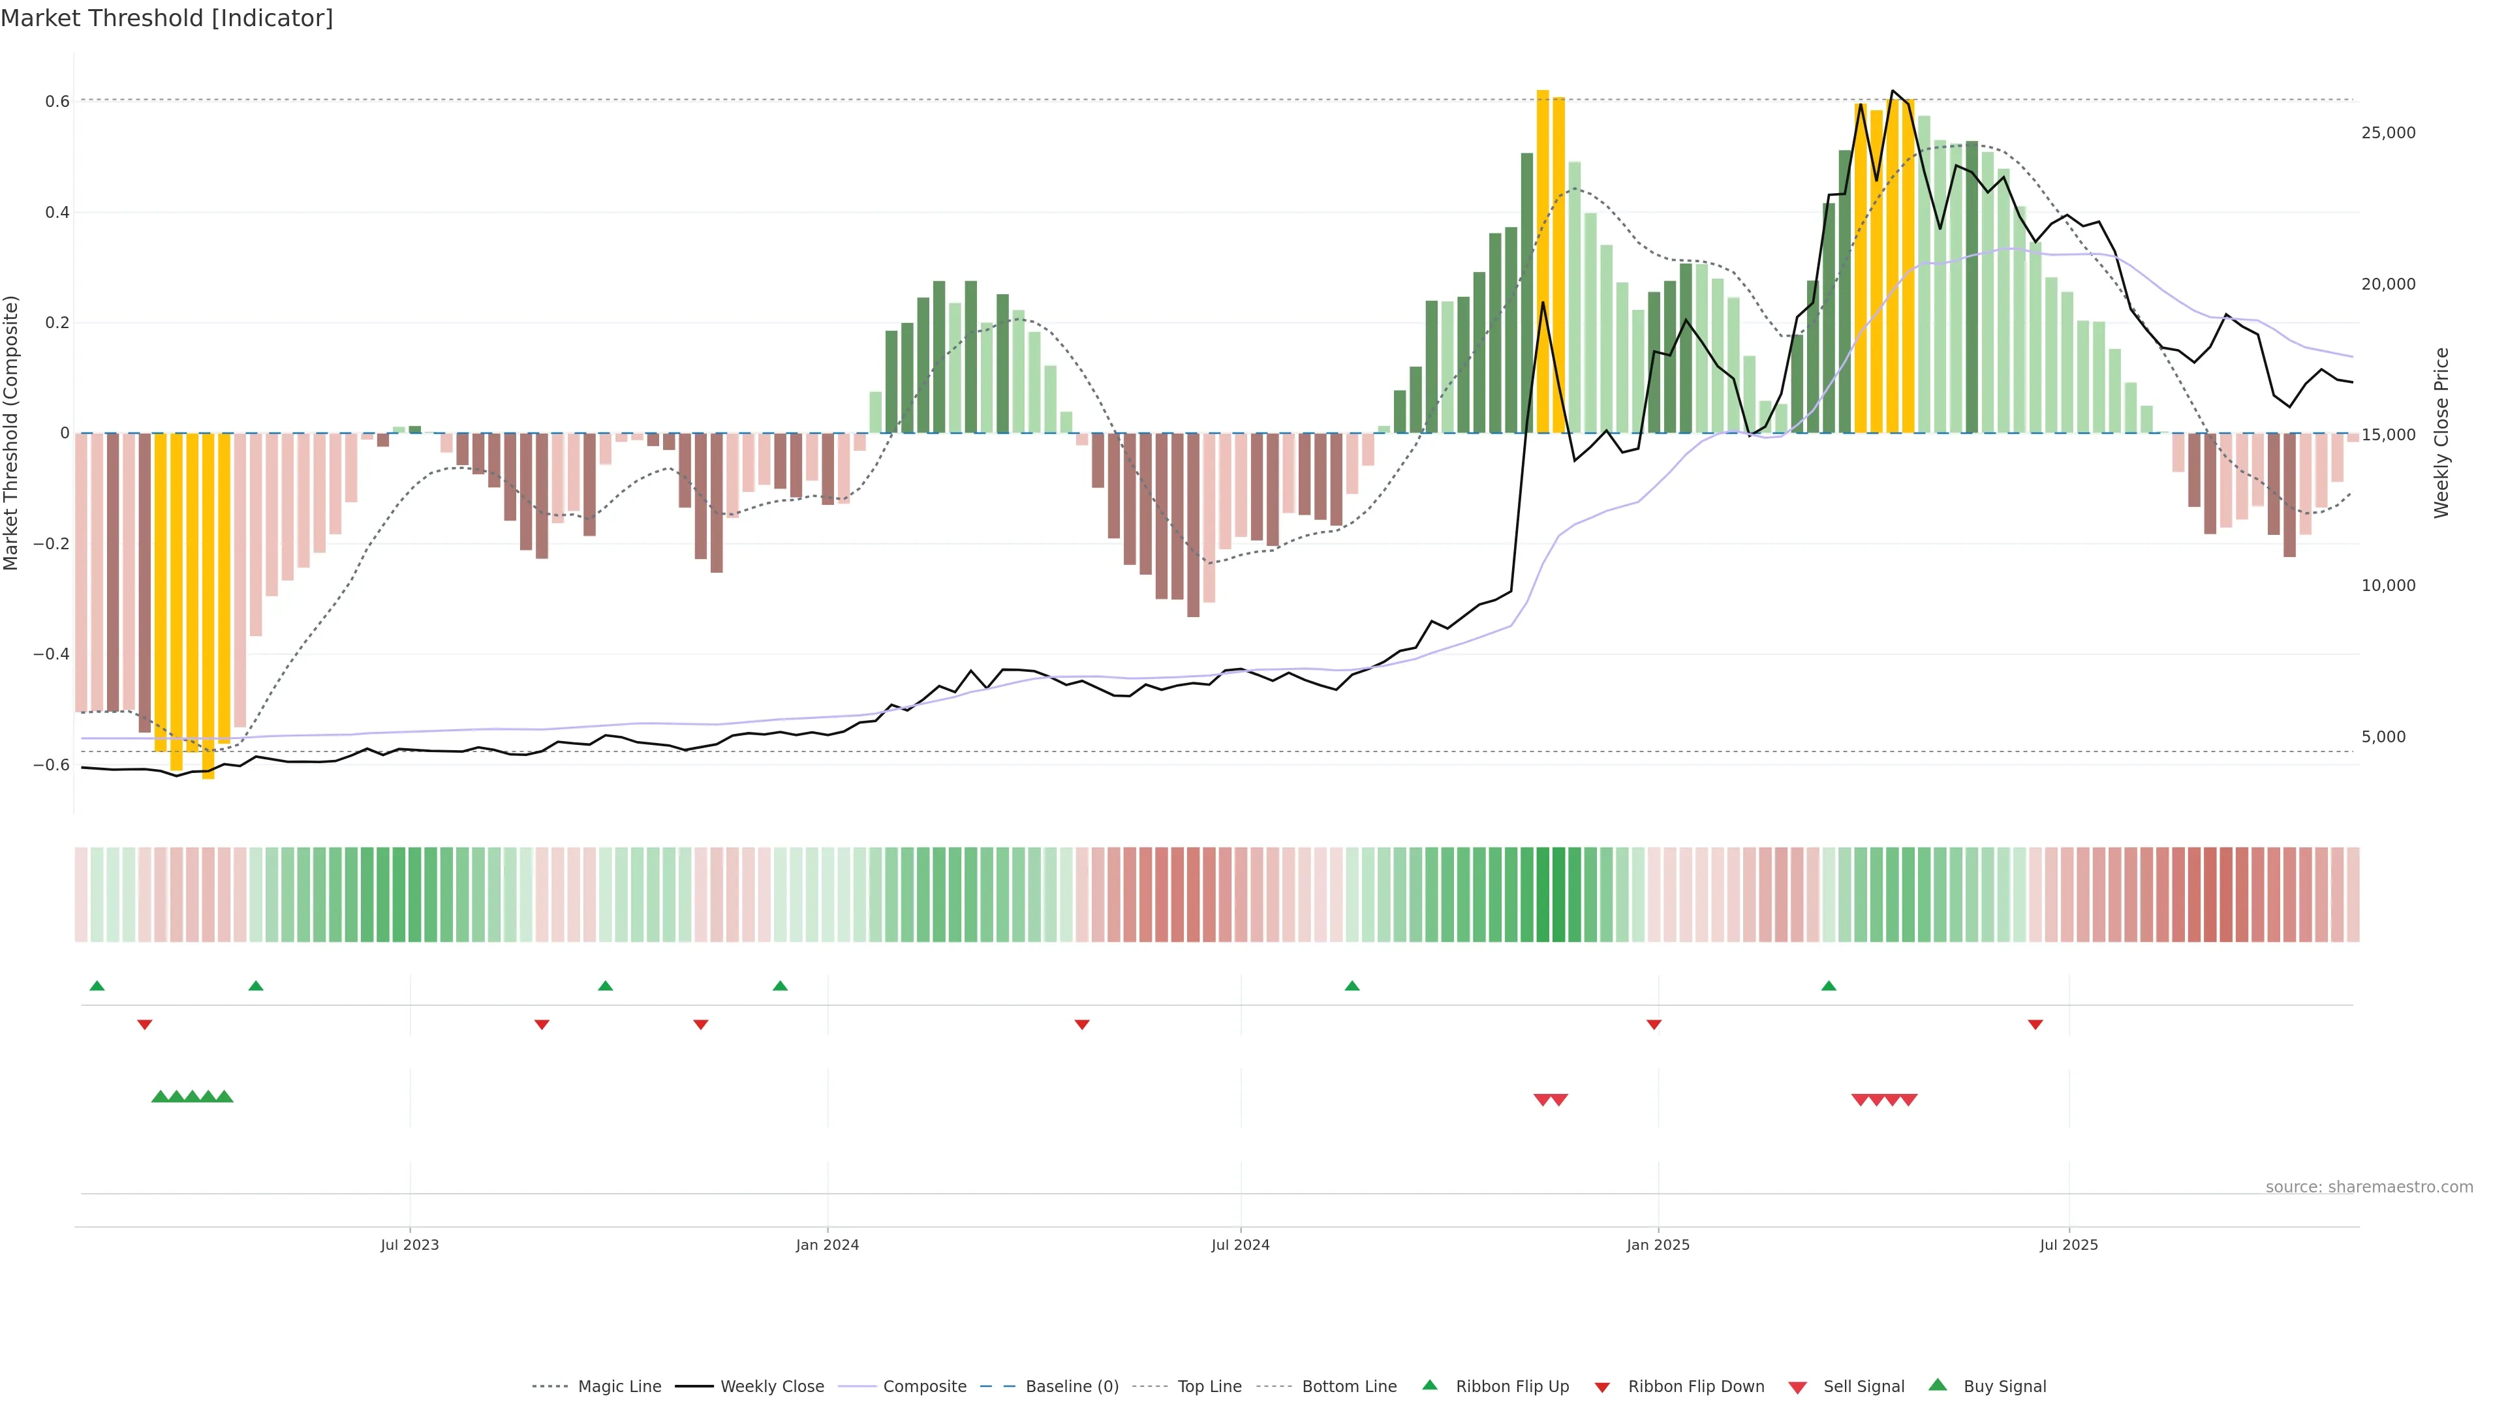
Task: Click the Sell Signal legend icon
Action: tap(1798, 1387)
